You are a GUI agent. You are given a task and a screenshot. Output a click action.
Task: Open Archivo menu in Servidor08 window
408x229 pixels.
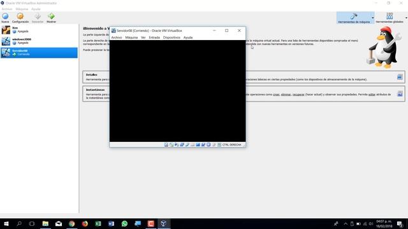tap(117, 38)
